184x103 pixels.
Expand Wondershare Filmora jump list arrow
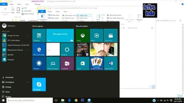point(28,50)
